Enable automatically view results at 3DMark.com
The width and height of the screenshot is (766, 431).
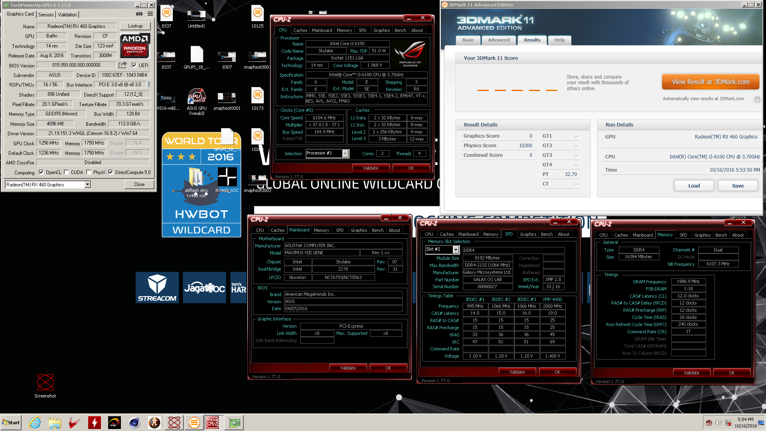757,99
